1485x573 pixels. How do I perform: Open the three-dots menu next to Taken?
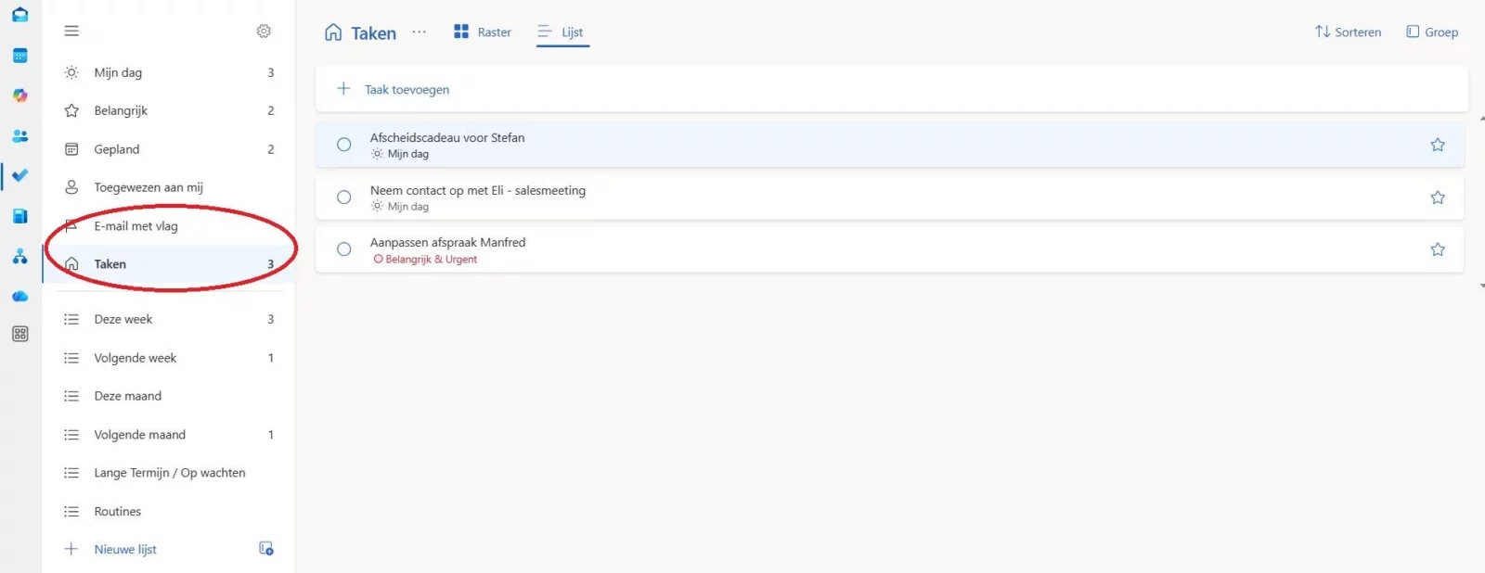420,32
